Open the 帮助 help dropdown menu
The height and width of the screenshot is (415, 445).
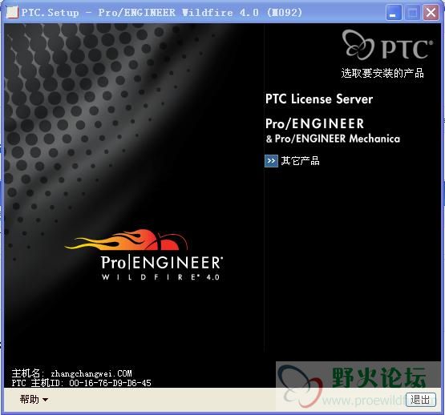tap(34, 400)
